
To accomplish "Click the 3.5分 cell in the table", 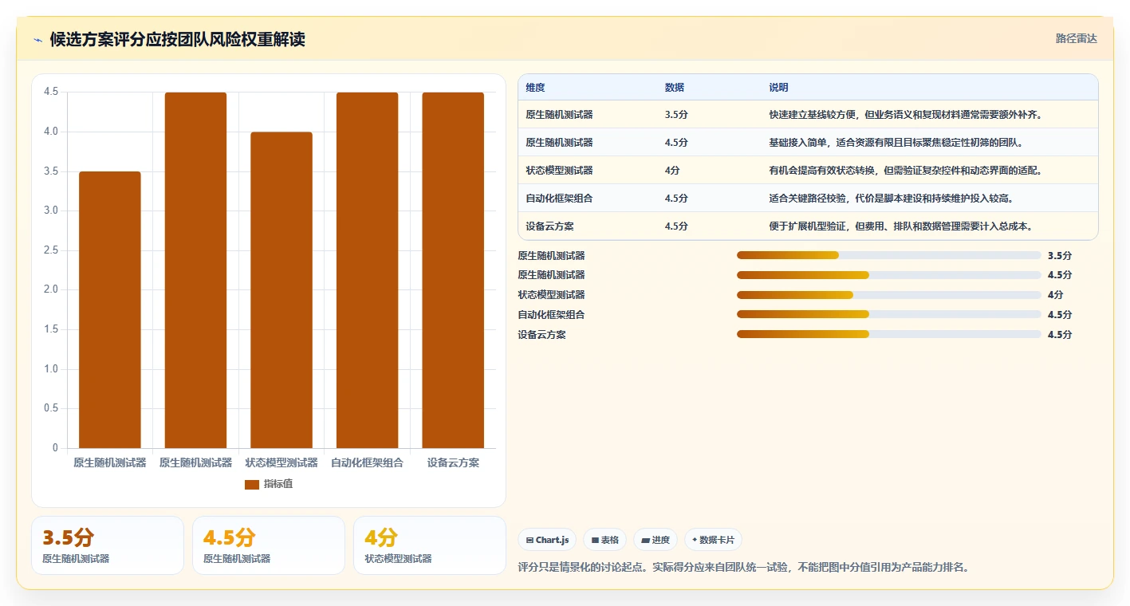I will (676, 115).
